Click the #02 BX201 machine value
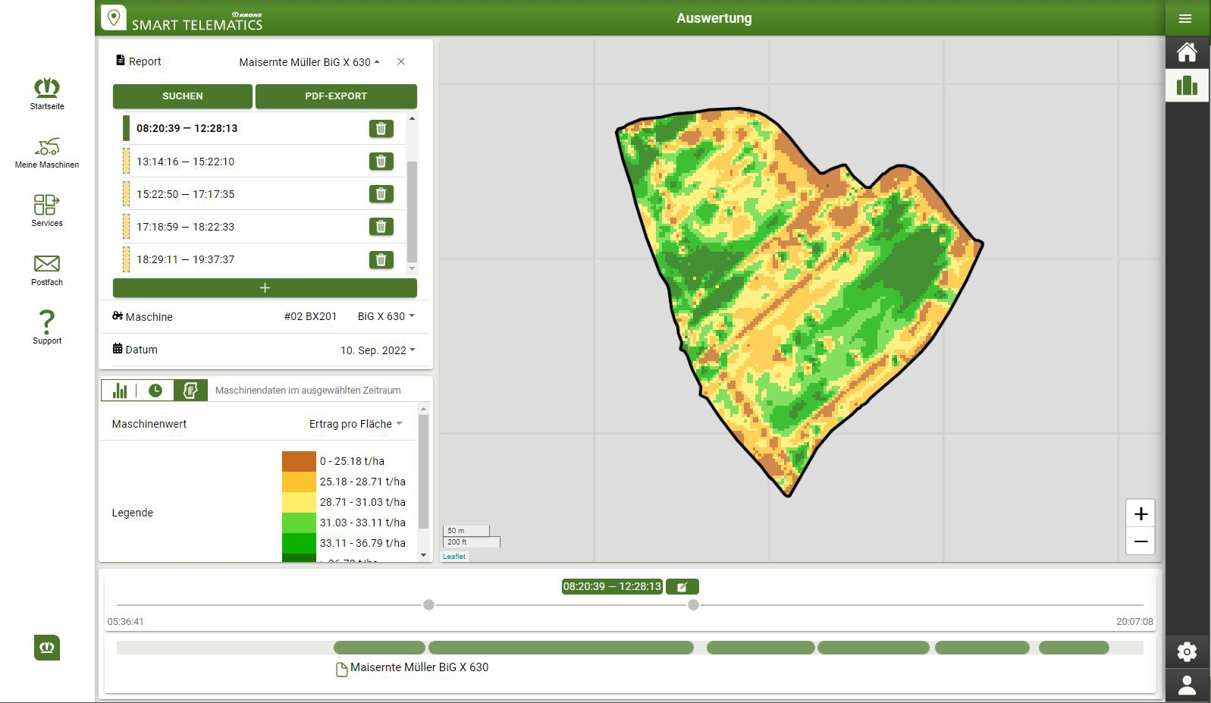Image resolution: width=1211 pixels, height=703 pixels. (x=310, y=316)
